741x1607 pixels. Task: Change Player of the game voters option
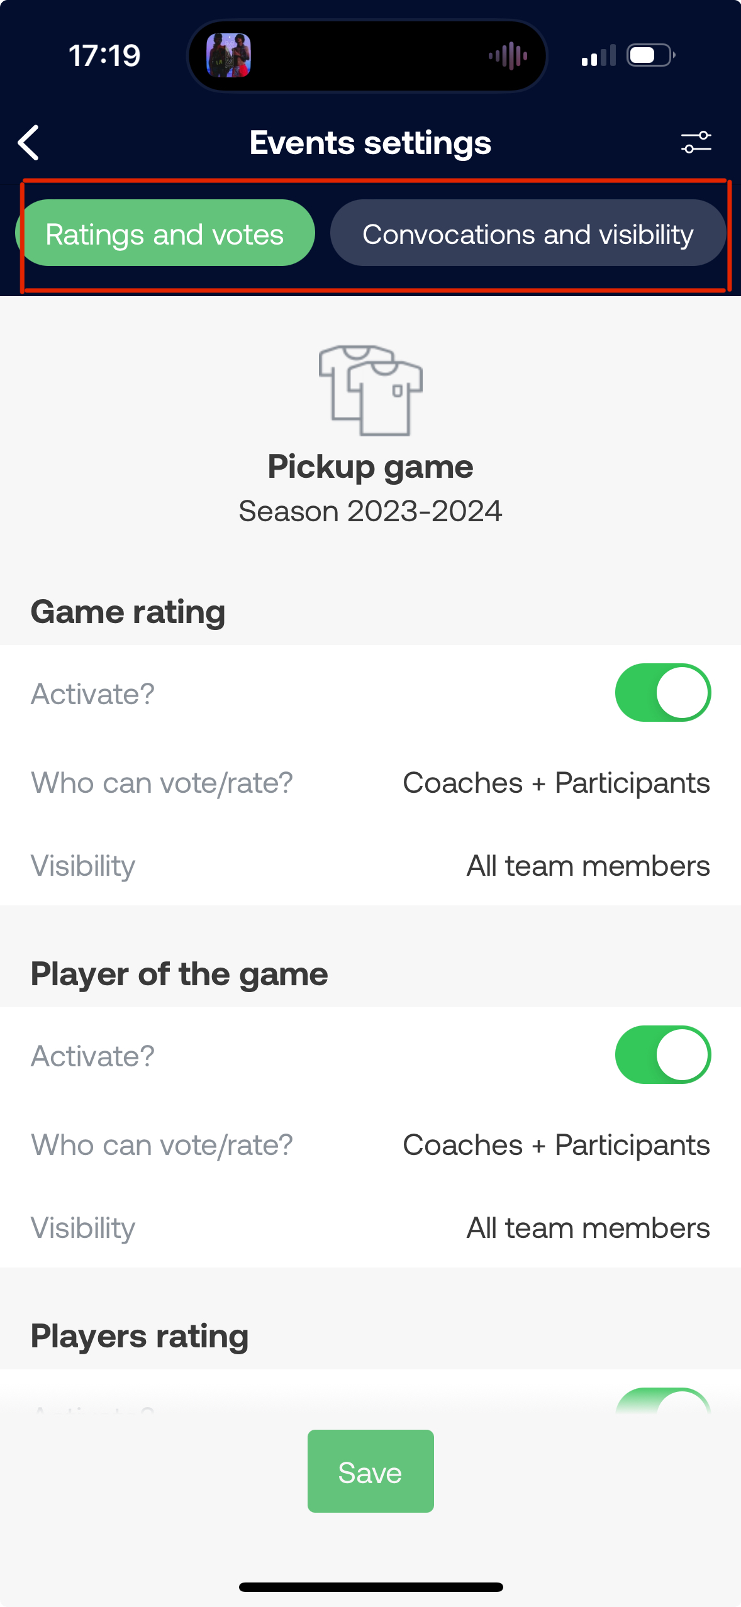(x=556, y=1145)
